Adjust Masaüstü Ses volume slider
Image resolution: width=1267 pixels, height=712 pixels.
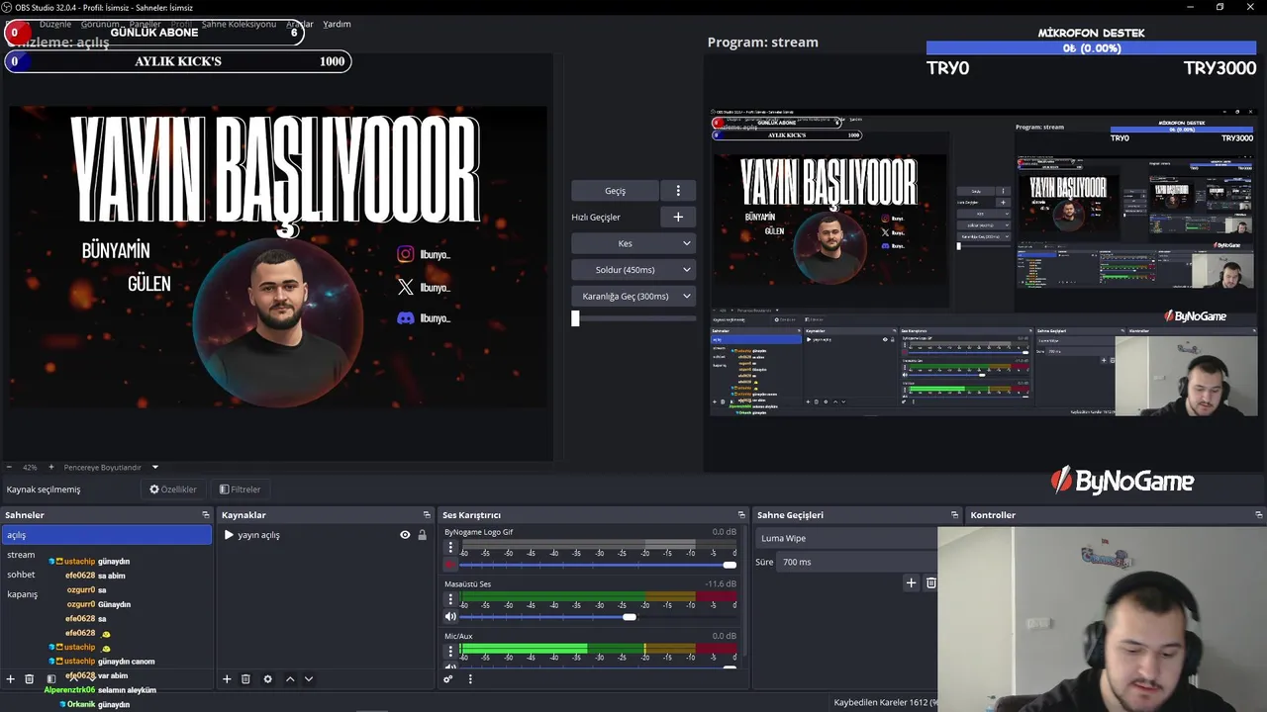click(x=598, y=617)
